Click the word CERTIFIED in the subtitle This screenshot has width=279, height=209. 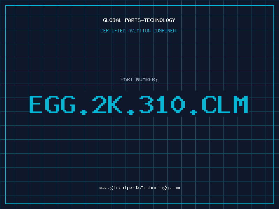pos(113,31)
